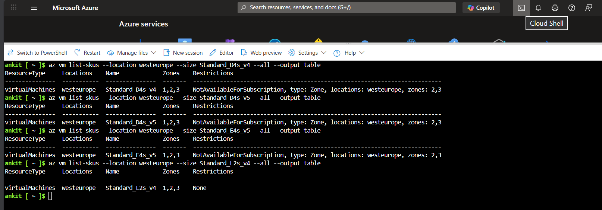The height and width of the screenshot is (210, 602).
Task: Open Web preview
Action: click(261, 53)
